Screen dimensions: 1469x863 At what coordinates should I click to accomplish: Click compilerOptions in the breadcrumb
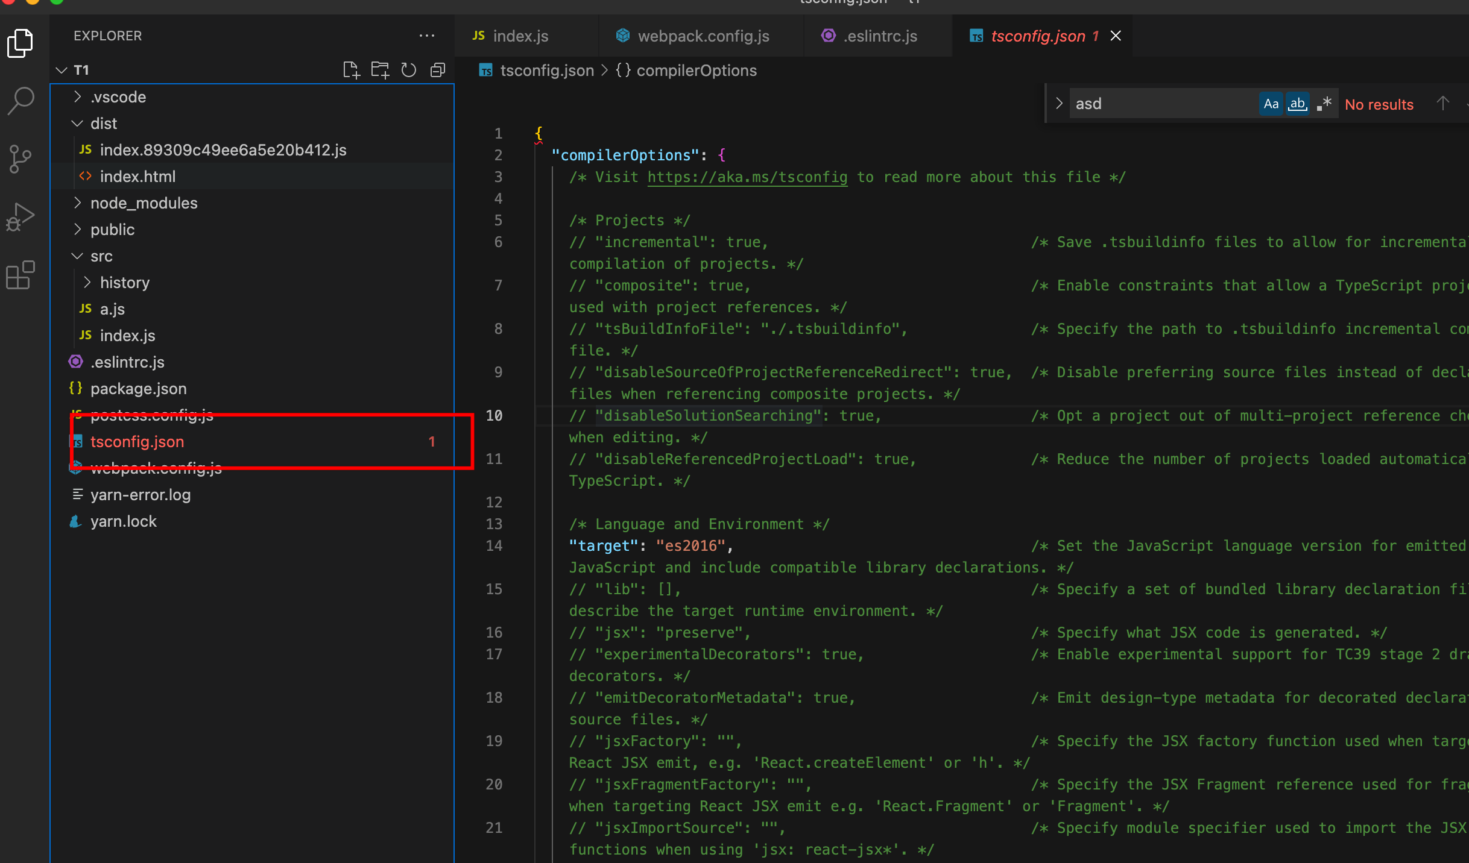(697, 71)
